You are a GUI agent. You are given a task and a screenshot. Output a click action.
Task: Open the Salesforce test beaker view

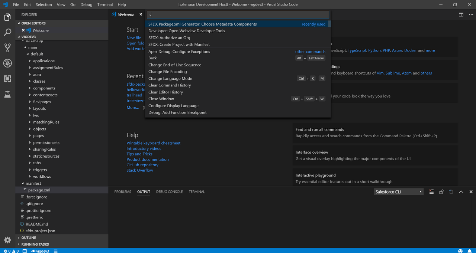click(7, 94)
